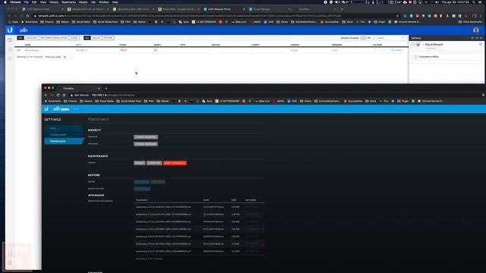Click the alerts checkbox icon in controller row
This screenshot has height=273, width=486.
click(156, 50)
